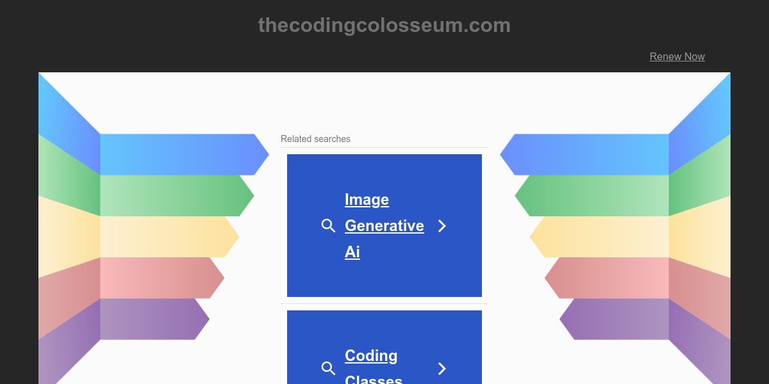Viewport: 769px width, 384px height.
Task: Click the blue arrow banner on the right
Action: 590,154
